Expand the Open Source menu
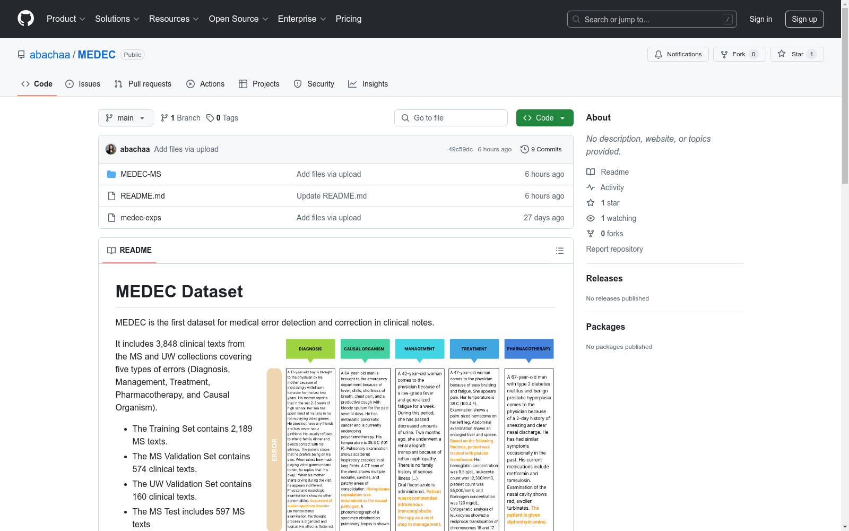This screenshot has height=531, width=849. point(238,19)
